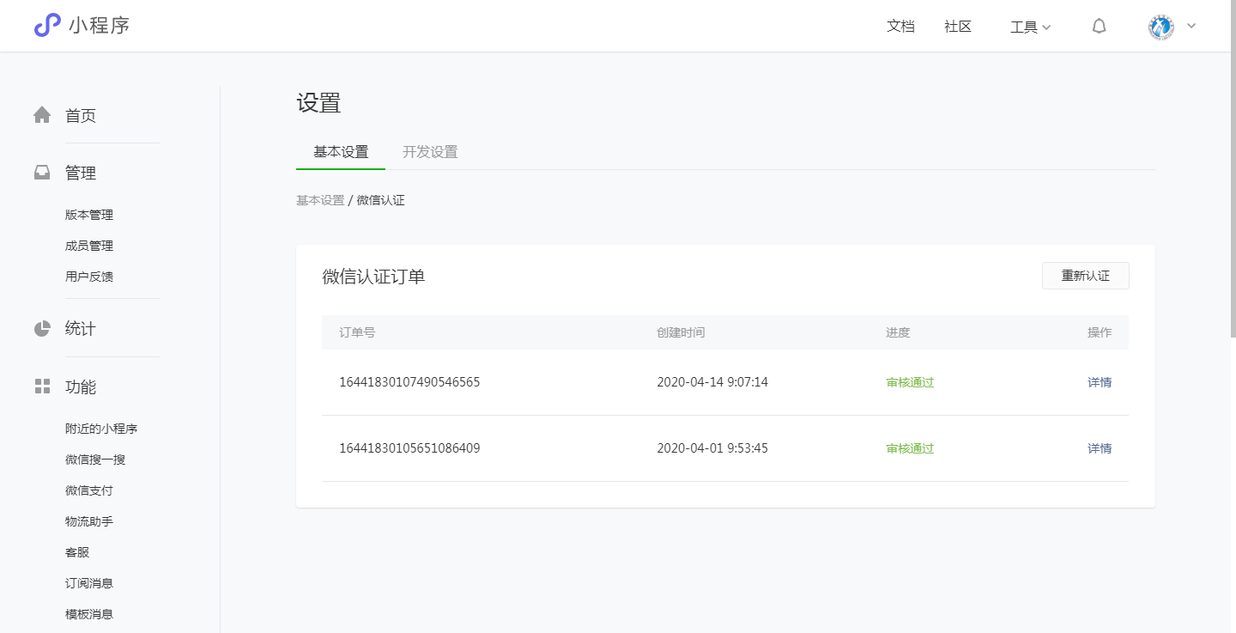Switch to the 开发设置 tab
Image resolution: width=1236 pixels, height=633 pixels.
coord(430,152)
